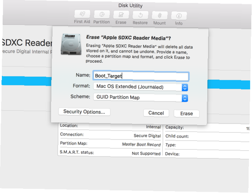The height and width of the screenshot is (193, 252).
Task: Click the 'Disk Utility' window title
Action: pyautogui.click(x=130, y=6)
